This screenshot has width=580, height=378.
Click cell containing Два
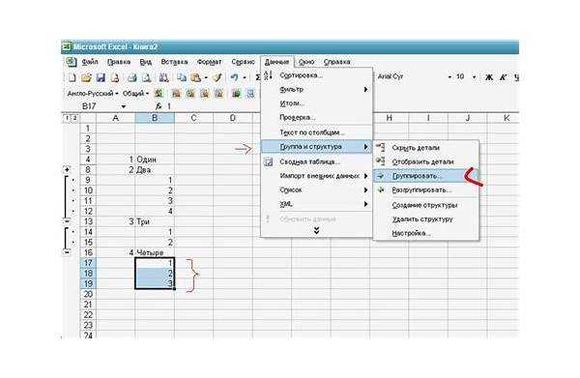155,170
